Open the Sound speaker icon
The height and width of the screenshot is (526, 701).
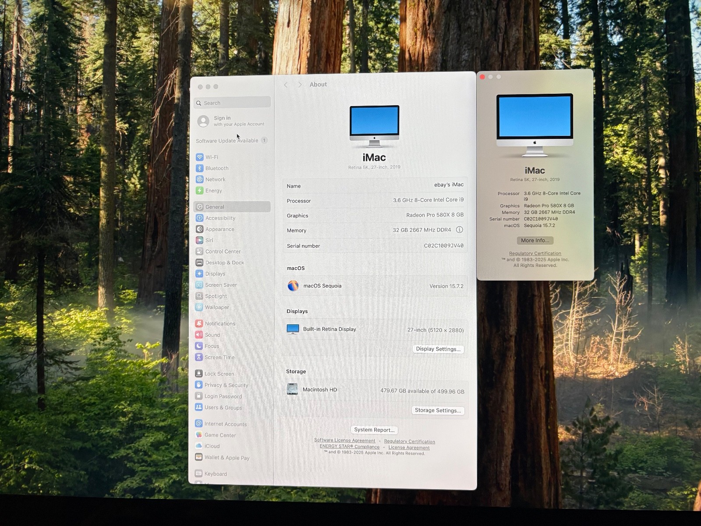pyautogui.click(x=199, y=335)
